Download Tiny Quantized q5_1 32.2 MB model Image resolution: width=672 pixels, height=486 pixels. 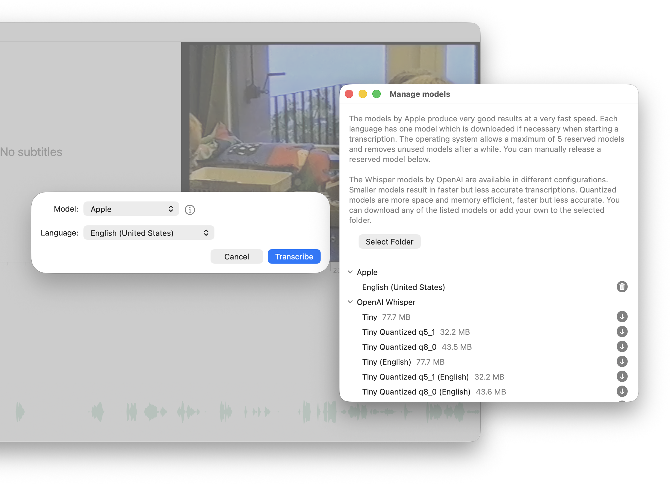[x=622, y=332]
